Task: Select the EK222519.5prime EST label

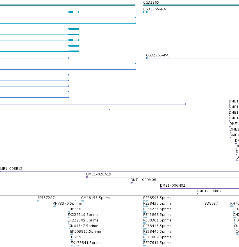Action: (83, 214)
